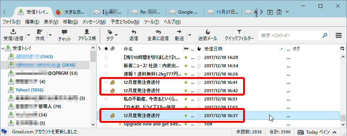Select the Yahoo! (1056) inbox folder
Image resolution: width=347 pixels, height=136 pixels.
(x=29, y=90)
